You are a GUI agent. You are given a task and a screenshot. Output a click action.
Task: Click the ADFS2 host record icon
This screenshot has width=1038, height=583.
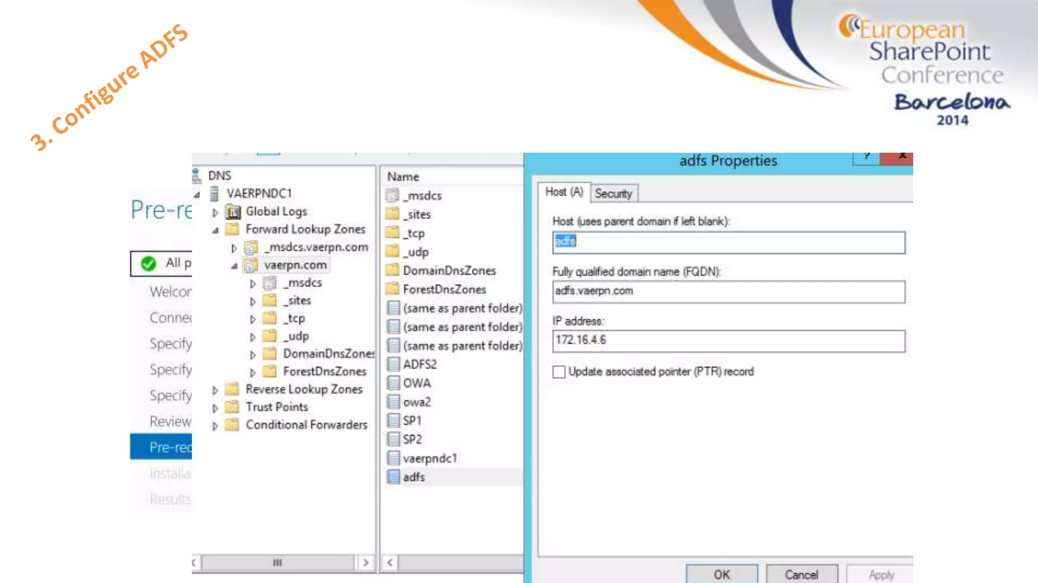pyautogui.click(x=393, y=364)
